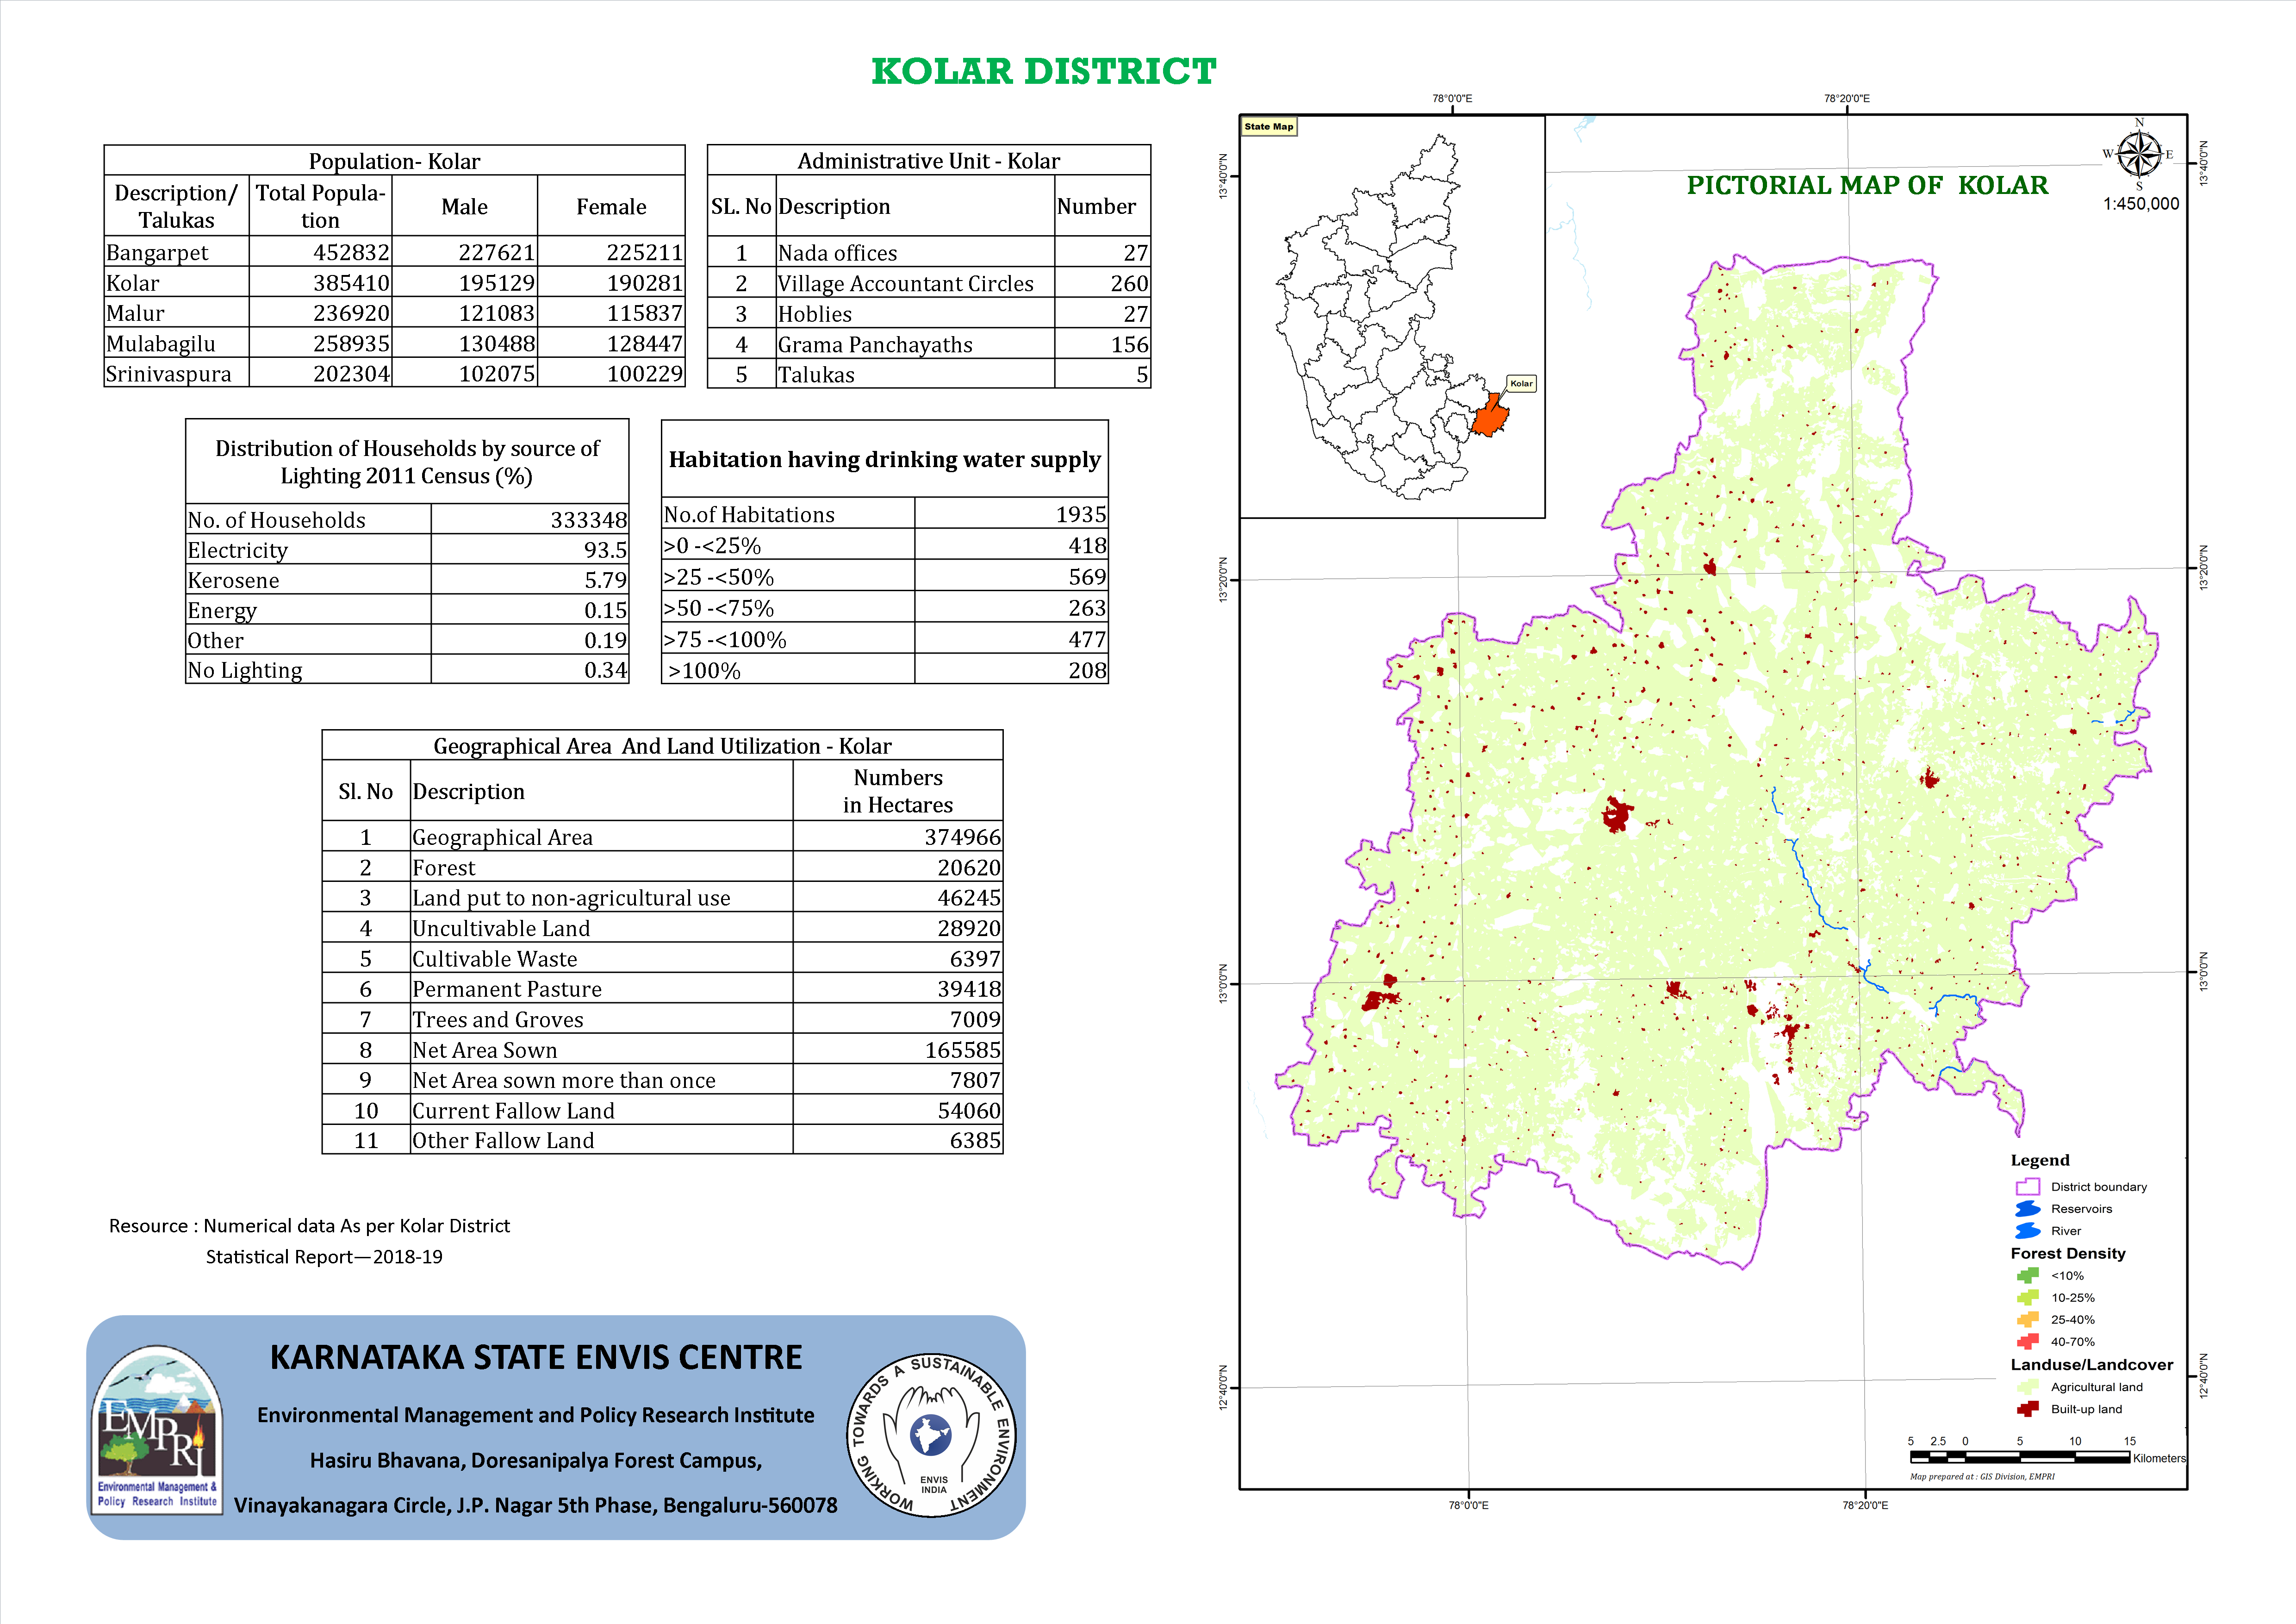
Task: Click the River legend symbol
Action: pos(2027,1231)
